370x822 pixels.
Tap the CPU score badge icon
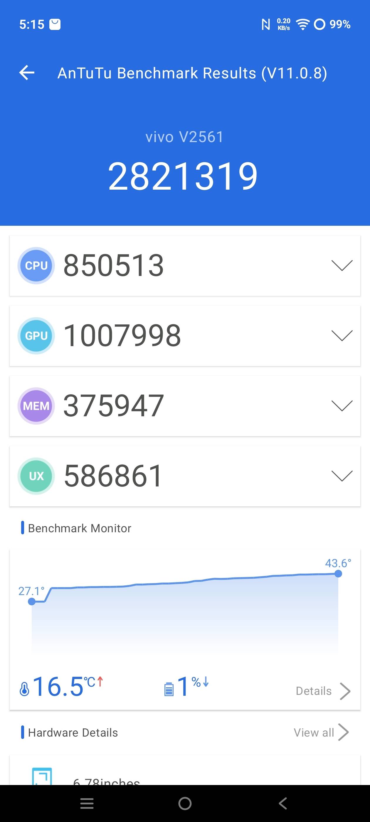click(36, 265)
